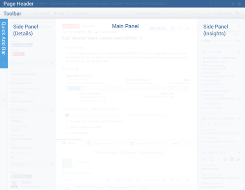The image size is (245, 190).
Task: Collapse the Alert Info section
Action: (52, 63)
